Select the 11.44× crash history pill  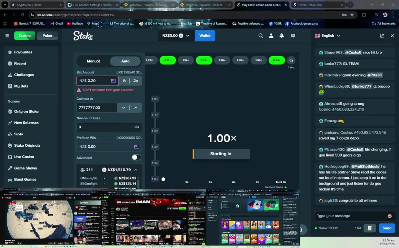tap(277, 60)
